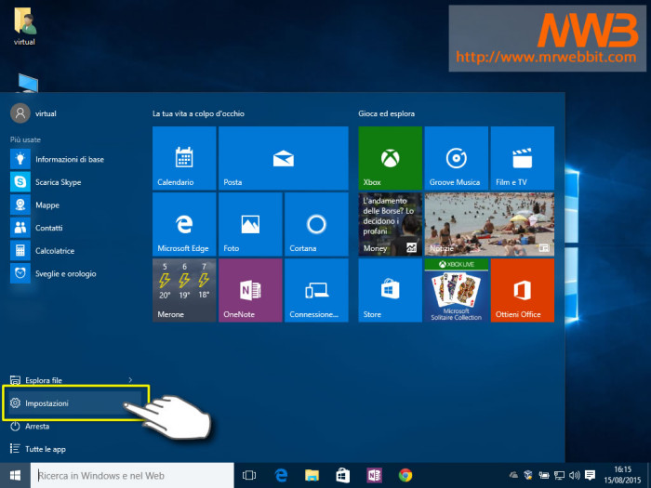This screenshot has width=651, height=488.
Task: Open Contatti from the list
Action: point(74,228)
